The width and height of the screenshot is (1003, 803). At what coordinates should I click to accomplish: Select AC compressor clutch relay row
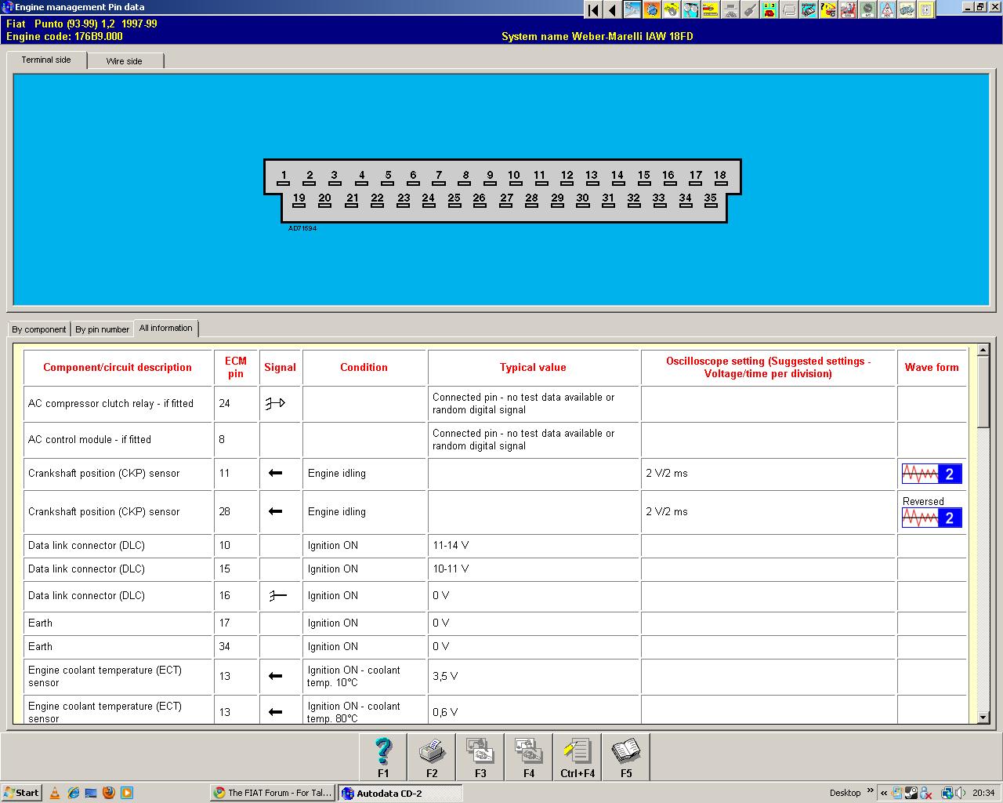494,403
